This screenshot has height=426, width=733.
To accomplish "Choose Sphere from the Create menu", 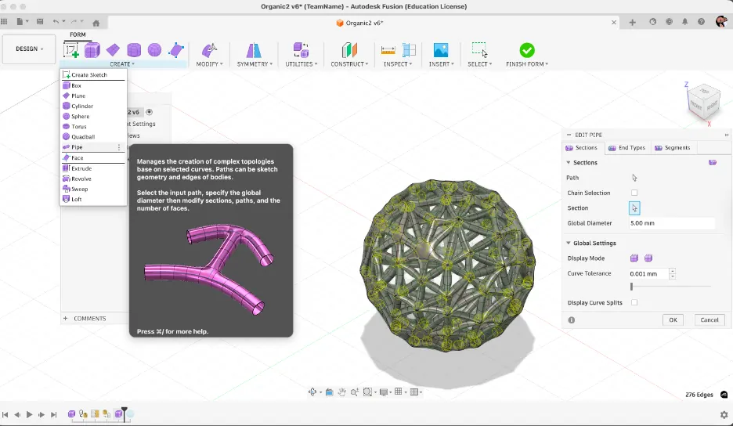I will [93, 117].
